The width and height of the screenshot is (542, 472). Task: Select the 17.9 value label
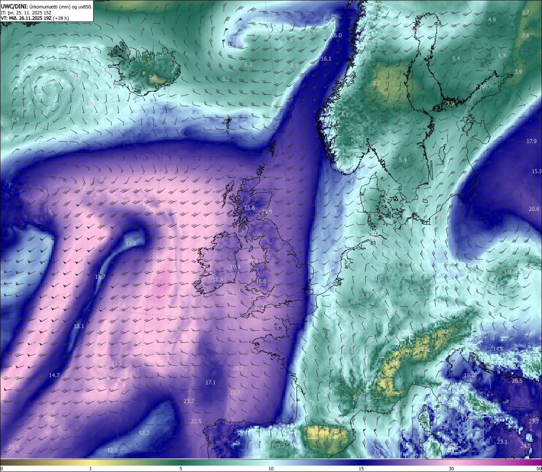[x=531, y=141]
